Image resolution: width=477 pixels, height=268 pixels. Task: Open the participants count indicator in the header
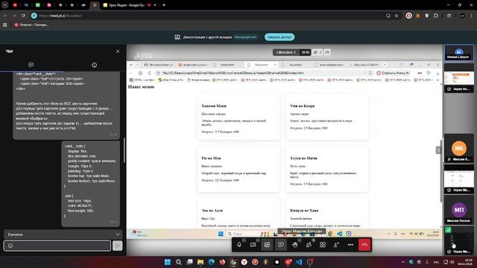(318, 52)
